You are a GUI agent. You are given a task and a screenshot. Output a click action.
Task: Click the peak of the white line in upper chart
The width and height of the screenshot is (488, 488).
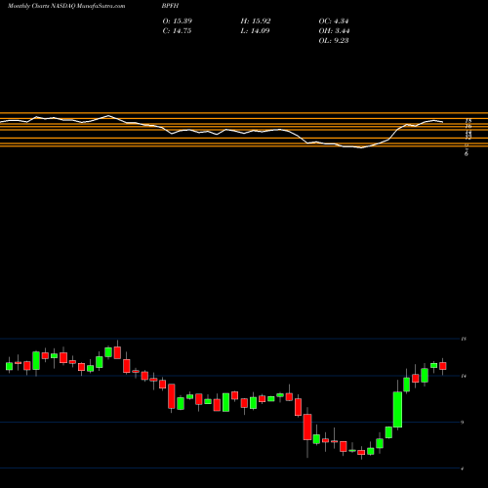tap(108, 115)
